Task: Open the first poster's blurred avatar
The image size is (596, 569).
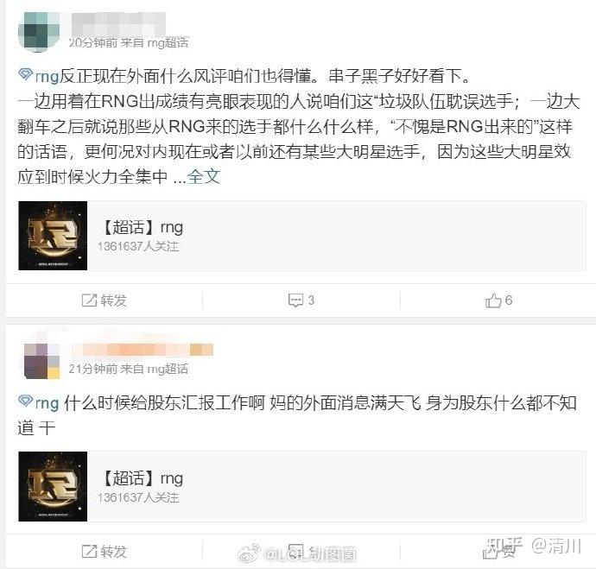Action: (39, 32)
